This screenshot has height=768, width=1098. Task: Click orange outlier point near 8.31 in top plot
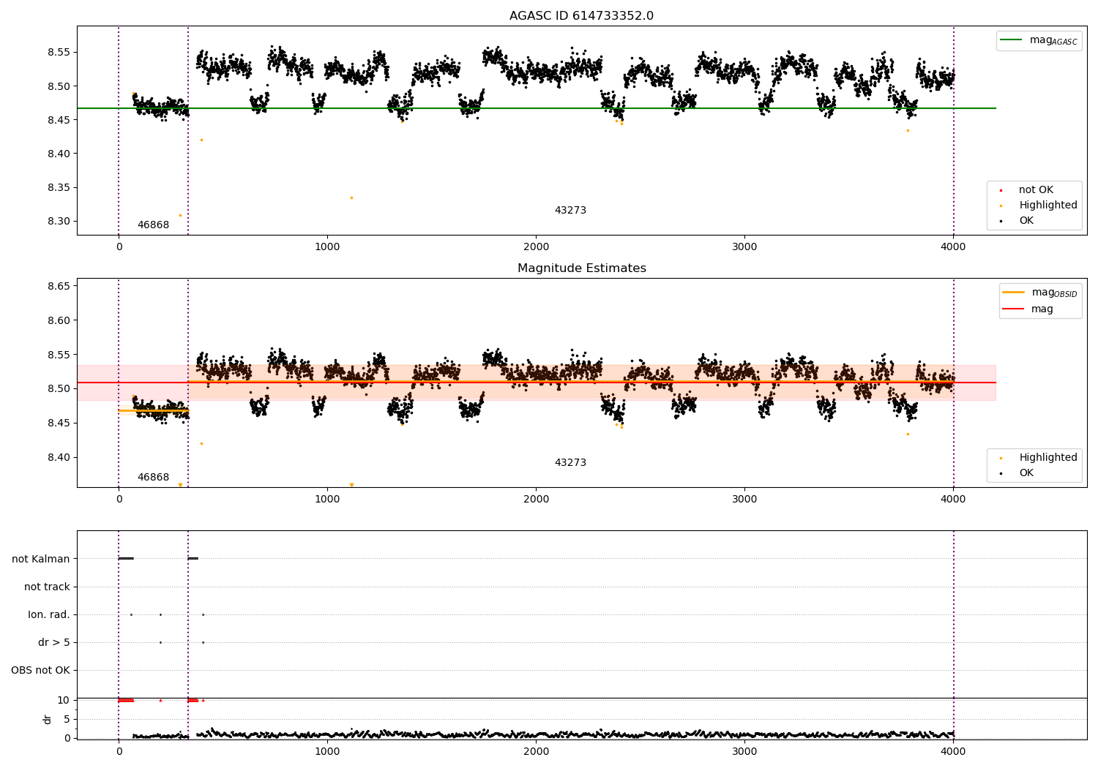pos(180,215)
